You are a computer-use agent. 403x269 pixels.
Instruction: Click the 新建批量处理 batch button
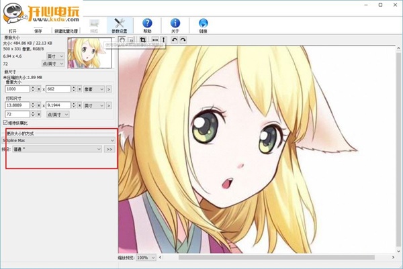(66, 31)
